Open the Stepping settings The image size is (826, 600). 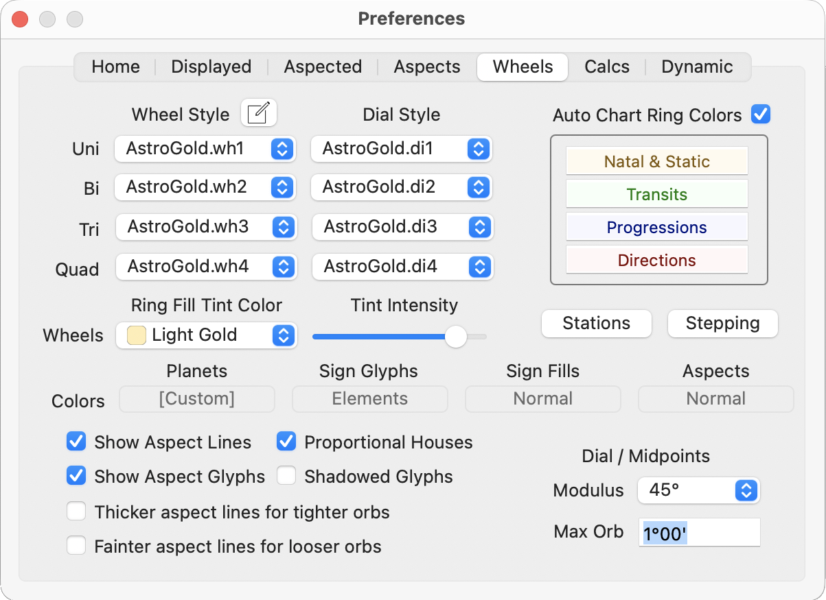(722, 323)
